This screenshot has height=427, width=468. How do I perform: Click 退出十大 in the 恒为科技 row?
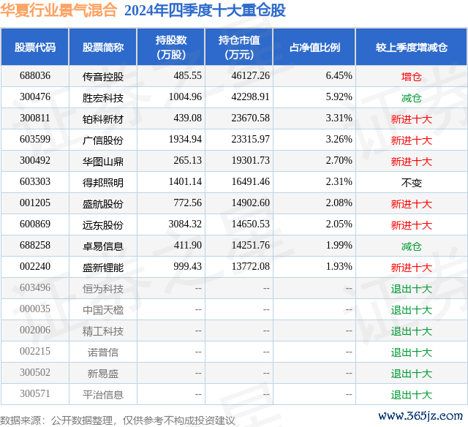[412, 289]
